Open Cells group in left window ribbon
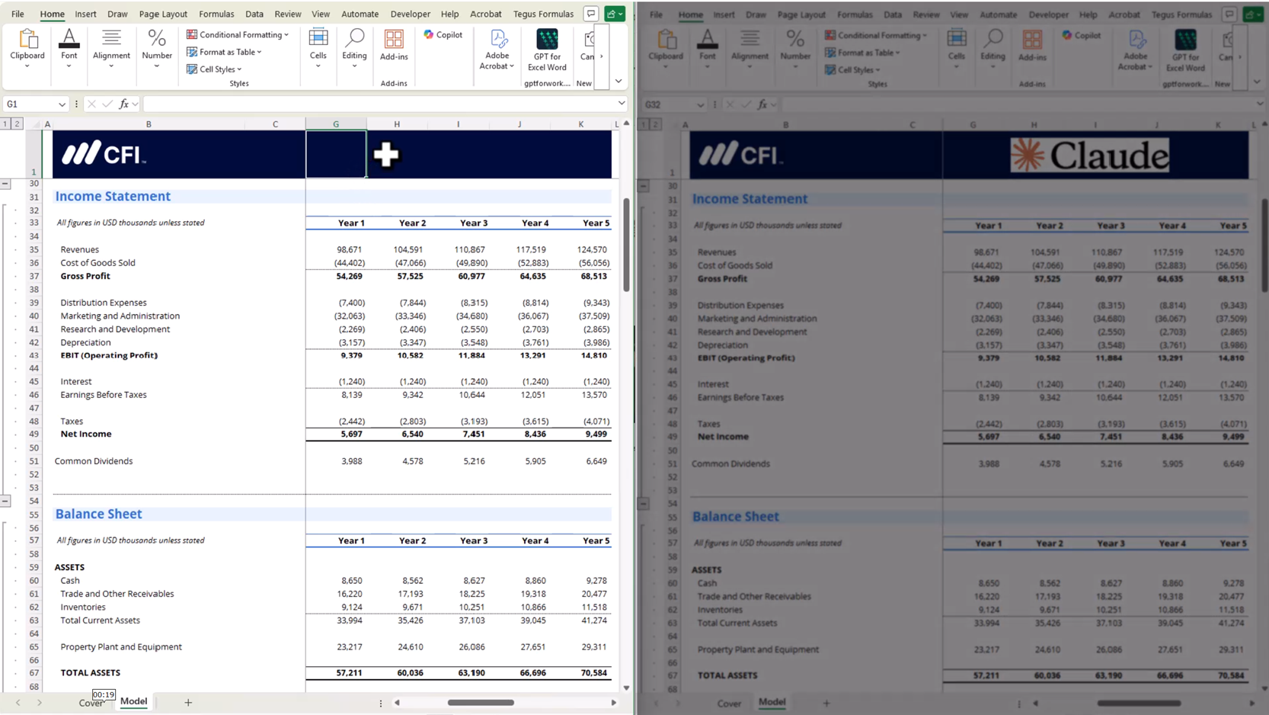Screen dimensions: 1269x715 click(x=318, y=49)
